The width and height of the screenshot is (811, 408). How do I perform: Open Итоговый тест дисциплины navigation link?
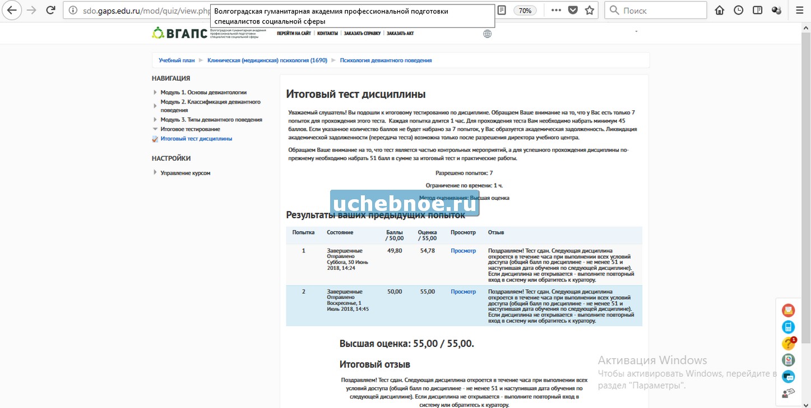196,139
